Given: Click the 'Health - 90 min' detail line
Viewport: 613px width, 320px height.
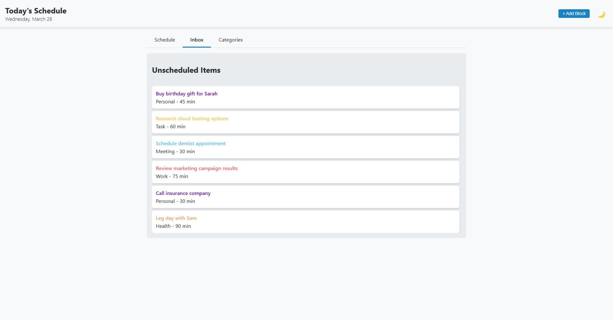Looking at the screenshot, I should [173, 226].
